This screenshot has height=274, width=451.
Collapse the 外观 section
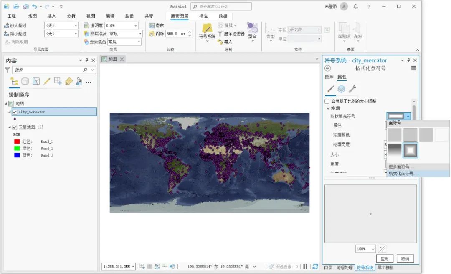coord(327,107)
